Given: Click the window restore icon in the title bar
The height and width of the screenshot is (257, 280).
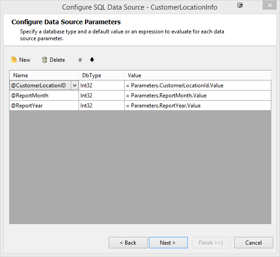Looking at the screenshot, I should click(240, 6).
